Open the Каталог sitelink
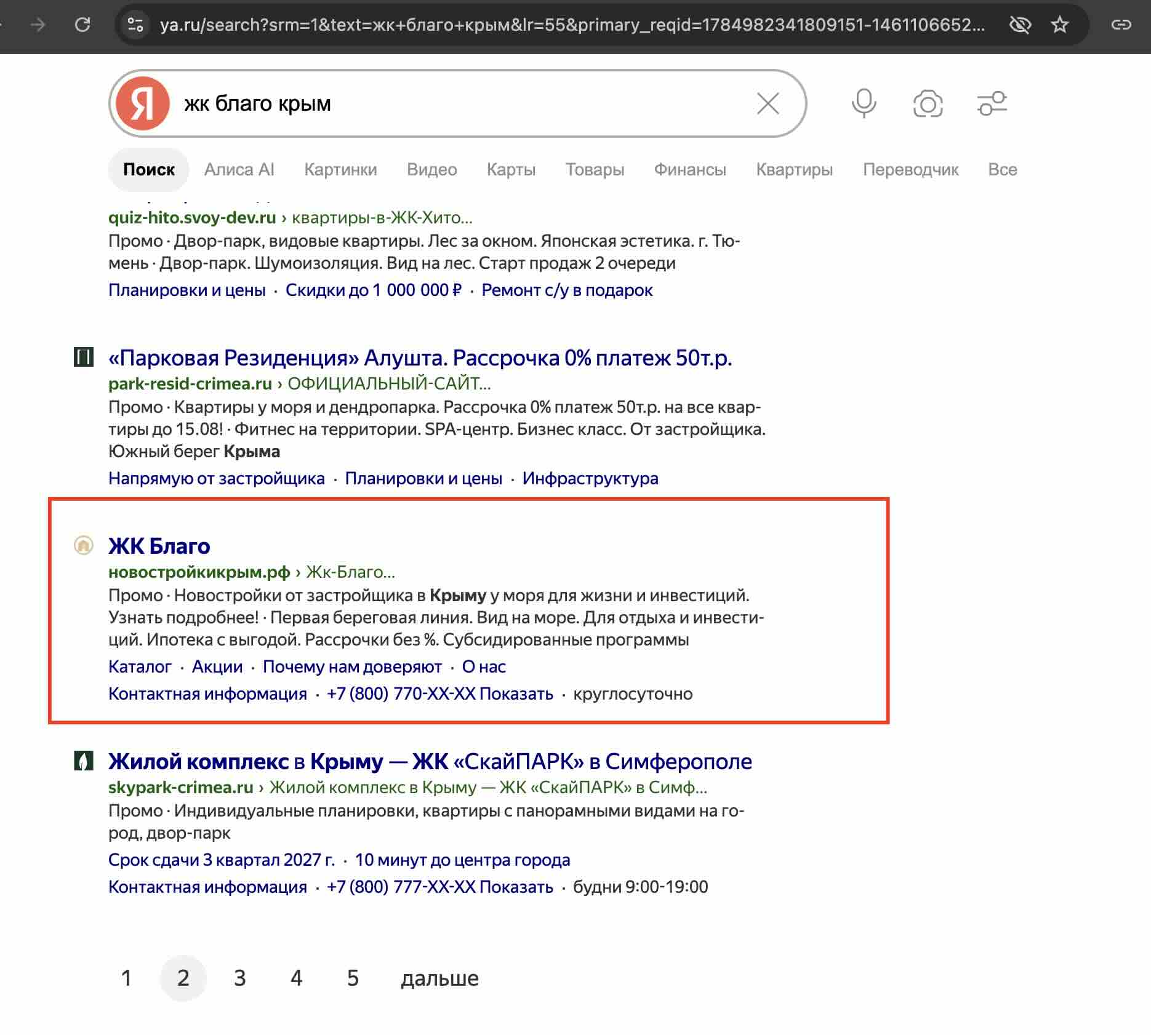Image resolution: width=1151 pixels, height=1035 pixels. pos(140,666)
